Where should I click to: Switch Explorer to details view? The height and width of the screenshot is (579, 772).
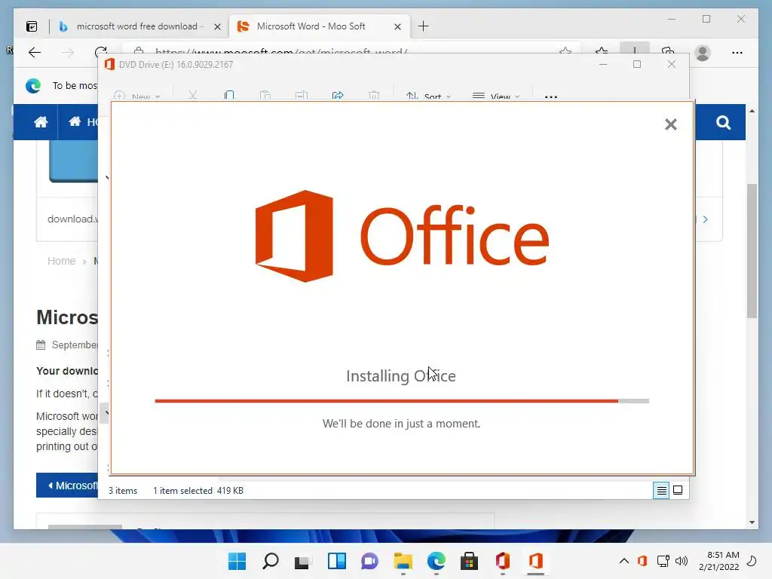click(x=661, y=490)
